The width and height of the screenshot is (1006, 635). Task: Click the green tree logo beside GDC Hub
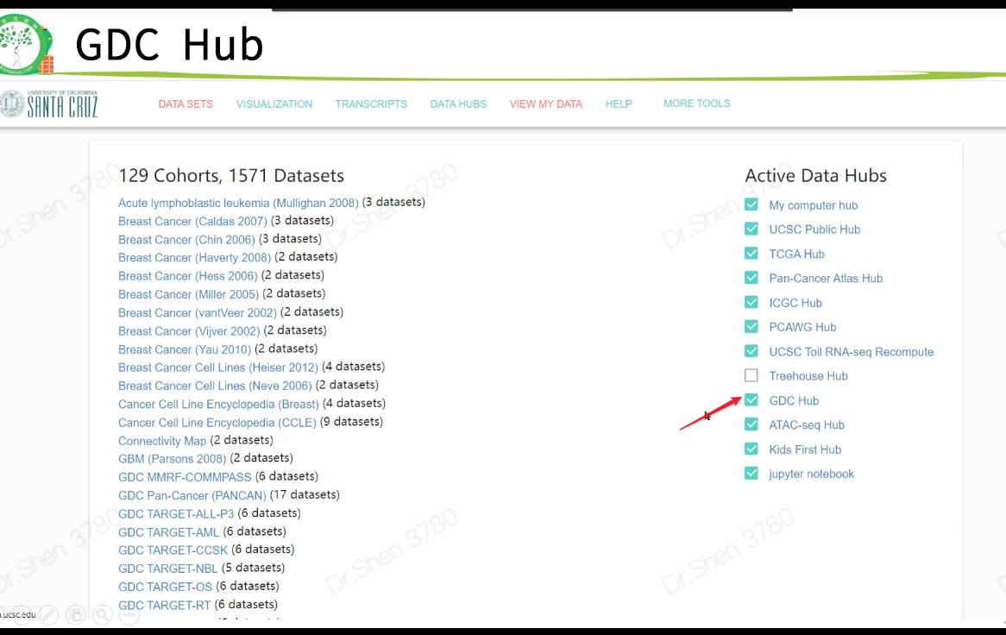(26, 44)
